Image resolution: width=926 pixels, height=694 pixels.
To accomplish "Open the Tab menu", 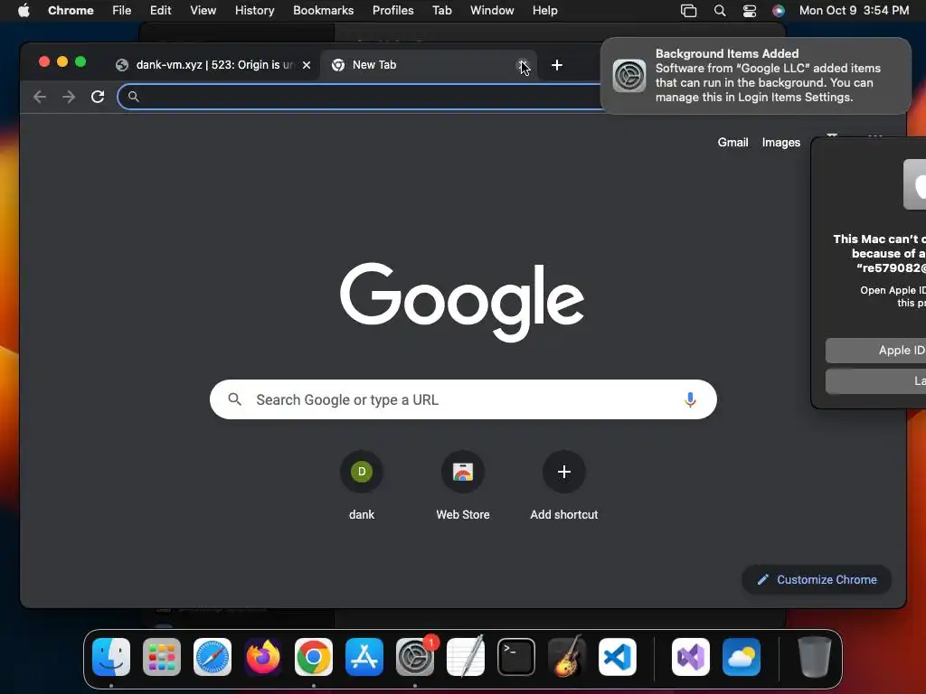I will coord(441,11).
